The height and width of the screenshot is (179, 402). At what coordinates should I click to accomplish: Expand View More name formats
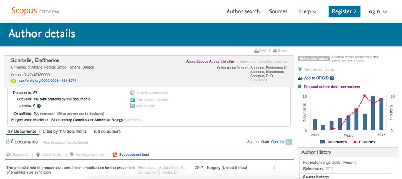[259, 80]
